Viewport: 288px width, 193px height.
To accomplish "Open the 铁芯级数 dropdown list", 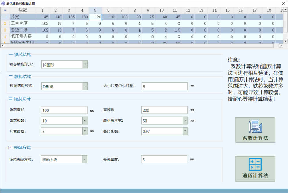I will [85, 121].
